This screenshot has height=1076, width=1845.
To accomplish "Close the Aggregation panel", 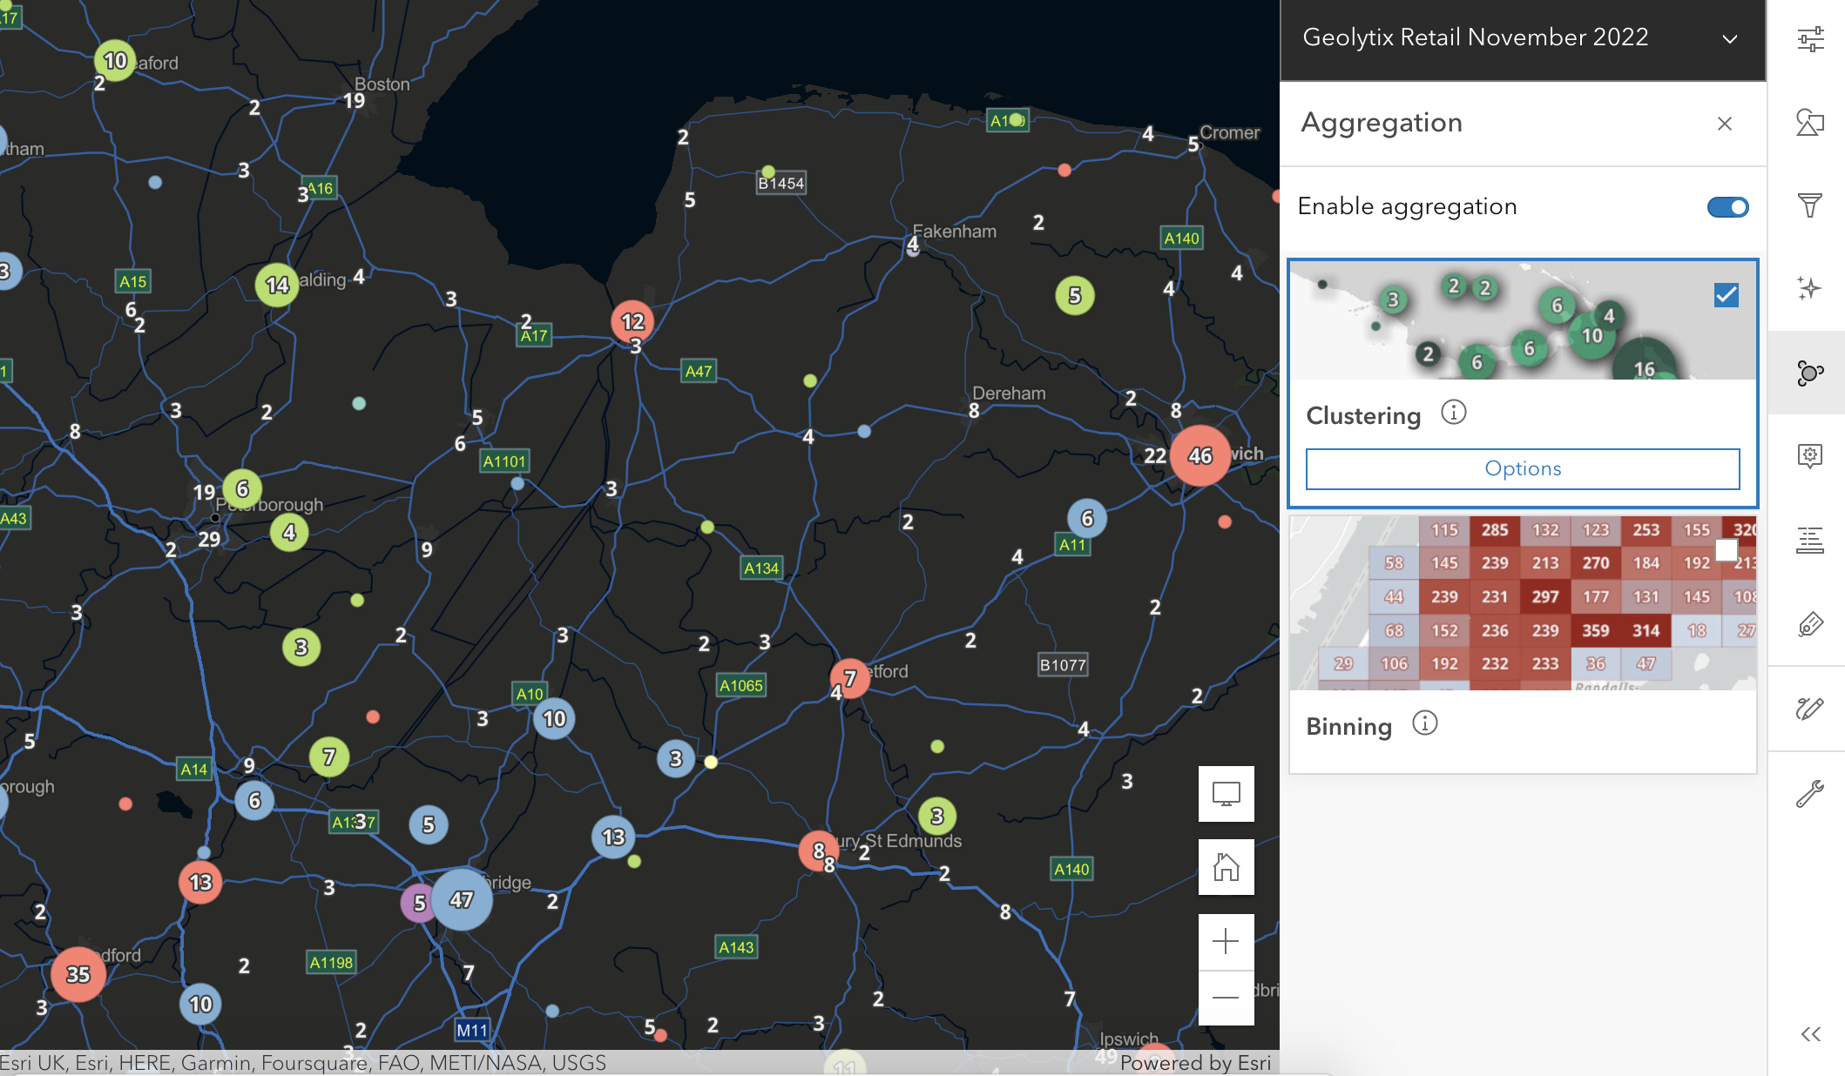I will (x=1724, y=124).
